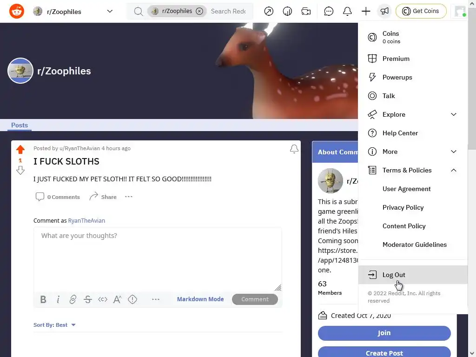Open the chat bubble icon
This screenshot has width=476, height=357.
[329, 11]
